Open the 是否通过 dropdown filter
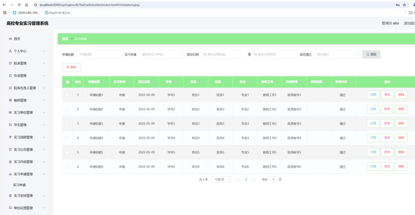 point(337,55)
